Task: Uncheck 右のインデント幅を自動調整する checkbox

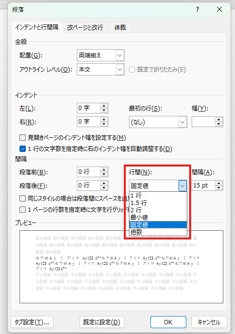Action: (22, 148)
